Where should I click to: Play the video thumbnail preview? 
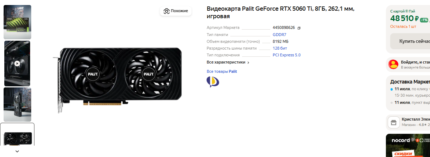click(17, 64)
